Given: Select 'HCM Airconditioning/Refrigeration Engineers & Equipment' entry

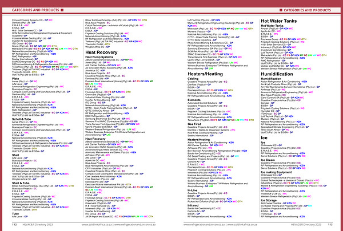Looking at the screenshot, I should 42,34.
